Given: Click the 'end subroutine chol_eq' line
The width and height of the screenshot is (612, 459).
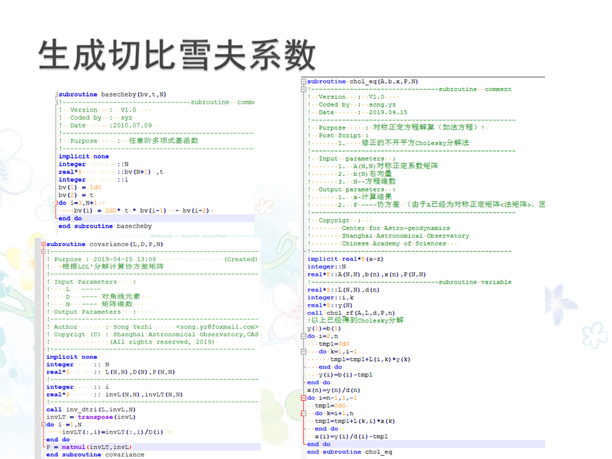Looking at the screenshot, I should click(x=349, y=452).
